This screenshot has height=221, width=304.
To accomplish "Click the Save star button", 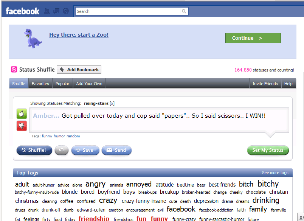I will click(x=85, y=150).
